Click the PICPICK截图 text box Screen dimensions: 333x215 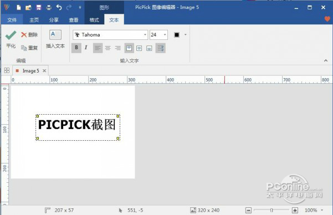[x=78, y=127]
